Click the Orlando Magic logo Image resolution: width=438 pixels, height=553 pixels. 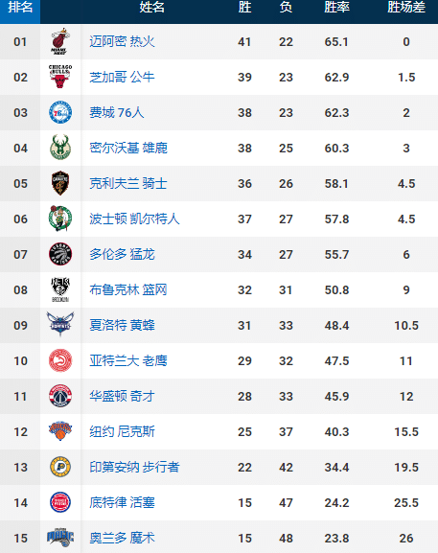click(60, 537)
